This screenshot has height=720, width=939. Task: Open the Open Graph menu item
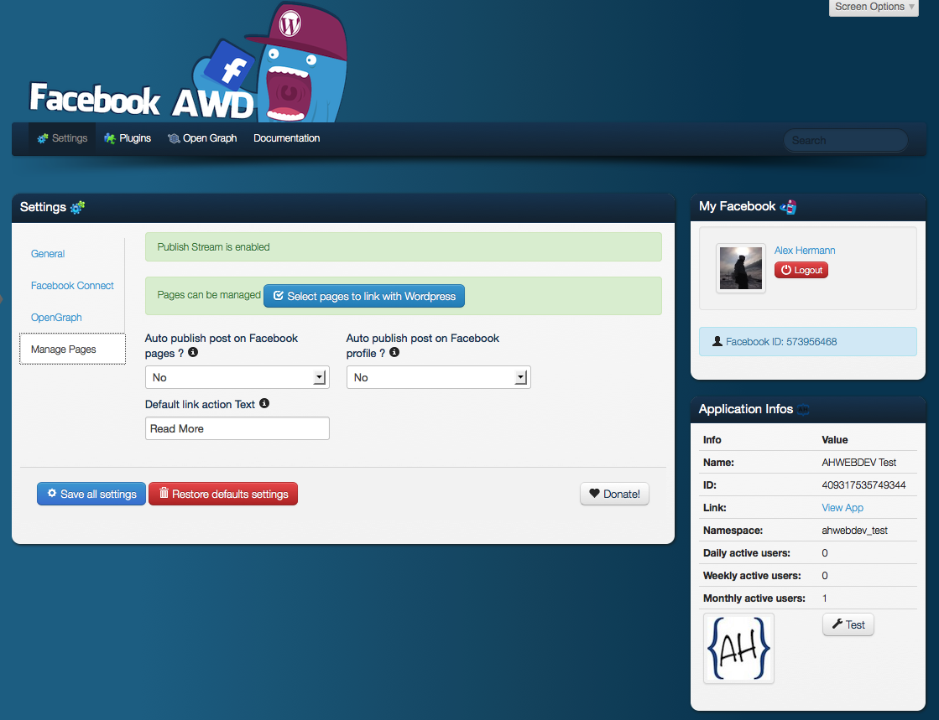point(202,138)
